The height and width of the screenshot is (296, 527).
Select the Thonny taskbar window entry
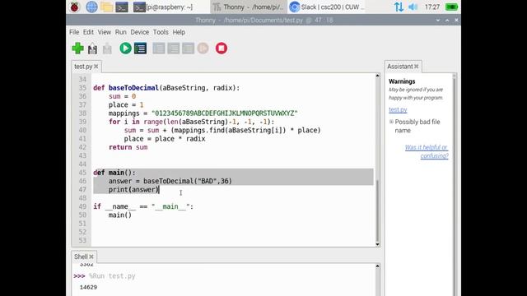coord(249,7)
